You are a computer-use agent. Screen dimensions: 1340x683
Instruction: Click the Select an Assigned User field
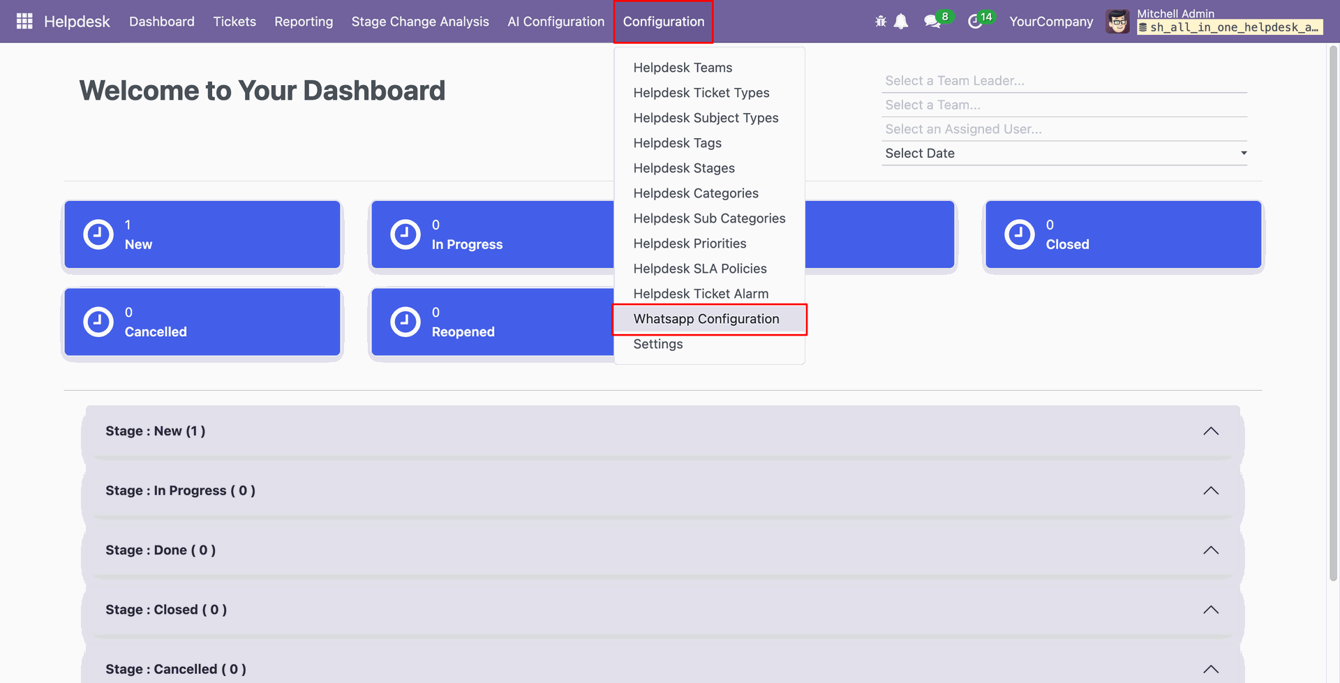(x=1064, y=129)
